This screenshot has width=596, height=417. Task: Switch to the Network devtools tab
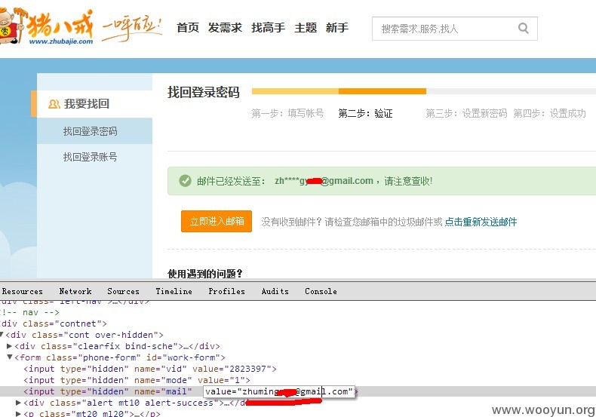[75, 291]
